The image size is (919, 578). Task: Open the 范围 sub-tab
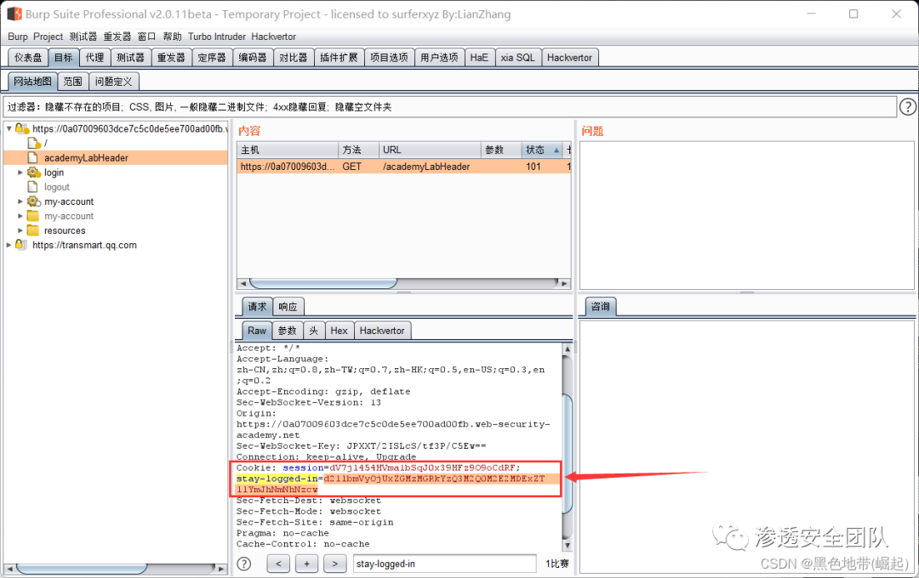[x=73, y=82]
